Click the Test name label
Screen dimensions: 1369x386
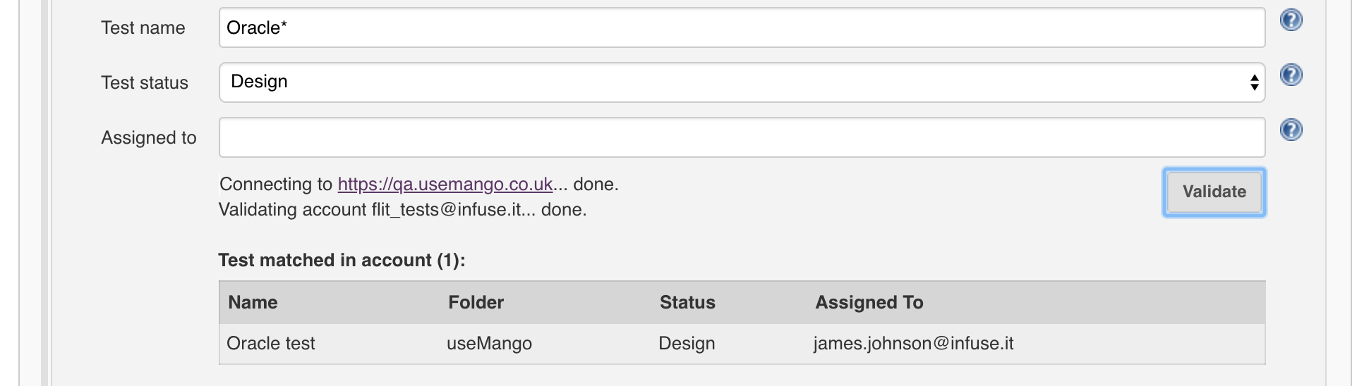143,27
